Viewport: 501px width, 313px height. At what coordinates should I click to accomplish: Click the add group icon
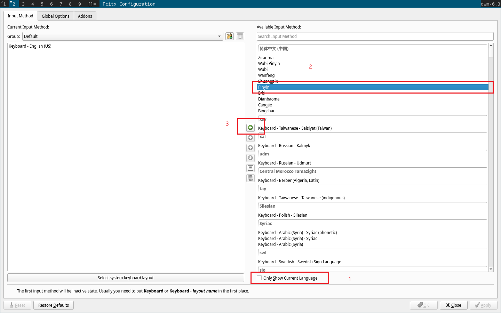[230, 37]
